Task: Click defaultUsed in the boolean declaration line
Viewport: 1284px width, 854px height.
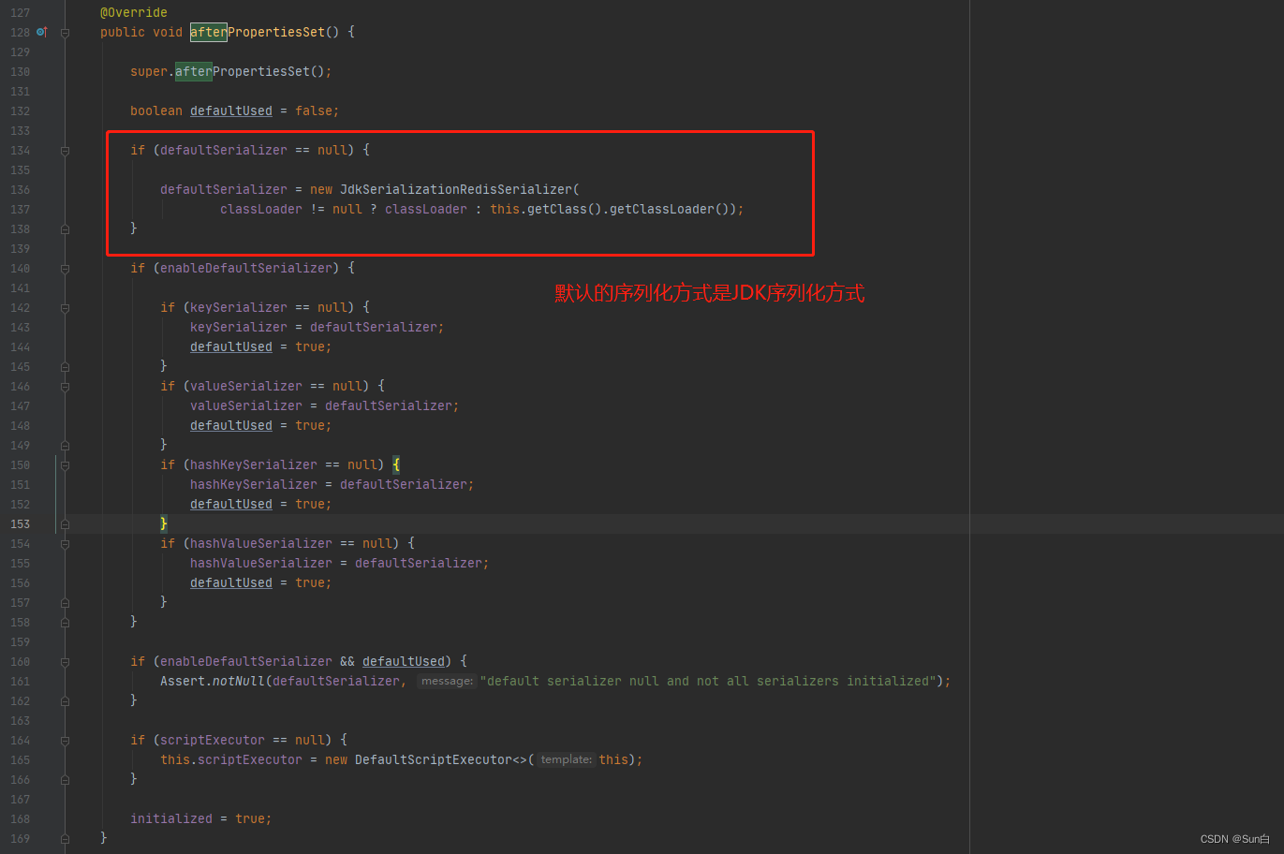Action: click(x=231, y=110)
